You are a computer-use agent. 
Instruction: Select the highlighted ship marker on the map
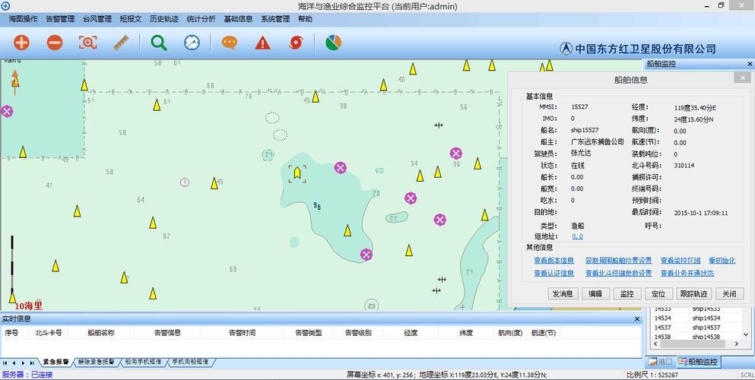coord(297,173)
